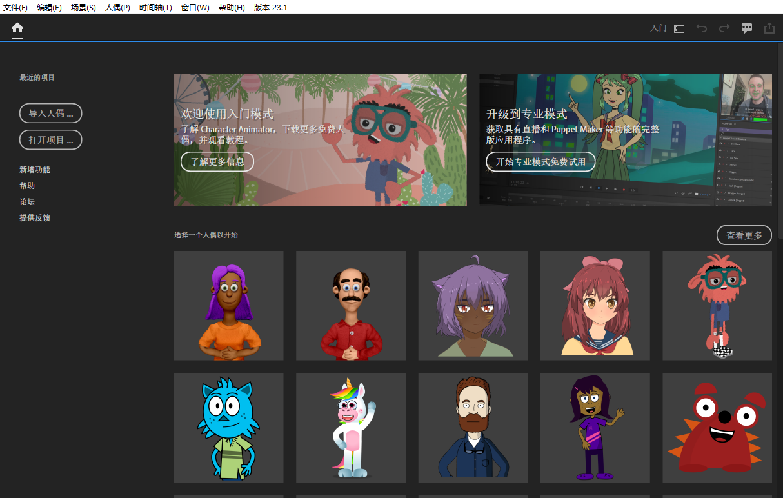Go to the Home screen icon
Viewport: 783px width, 498px height.
[17, 28]
